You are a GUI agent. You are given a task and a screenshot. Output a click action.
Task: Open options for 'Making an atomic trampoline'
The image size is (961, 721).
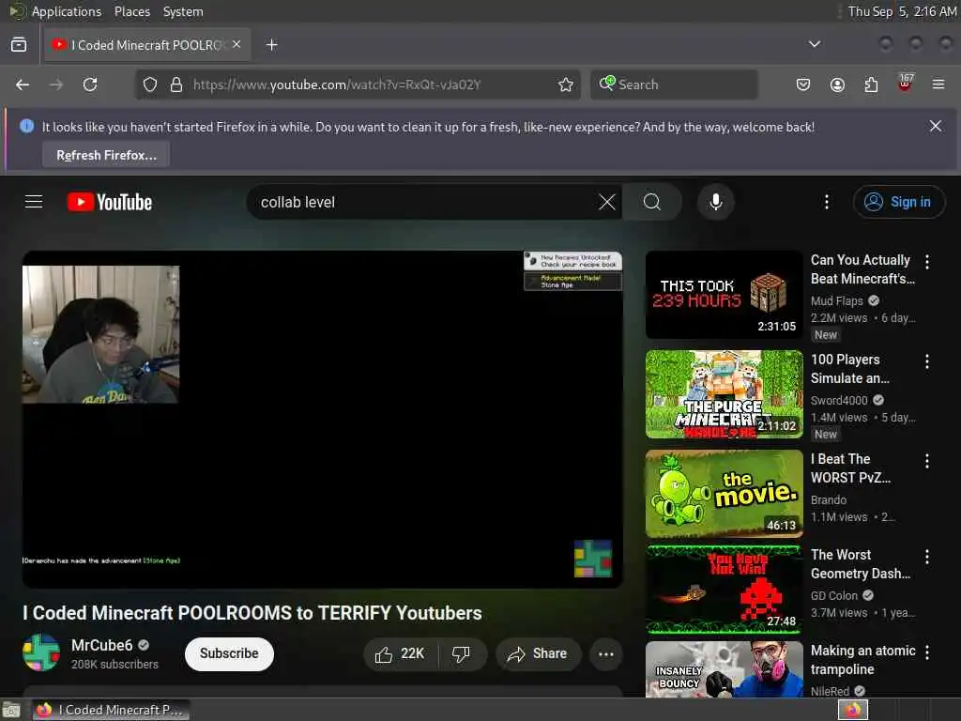coord(927,652)
